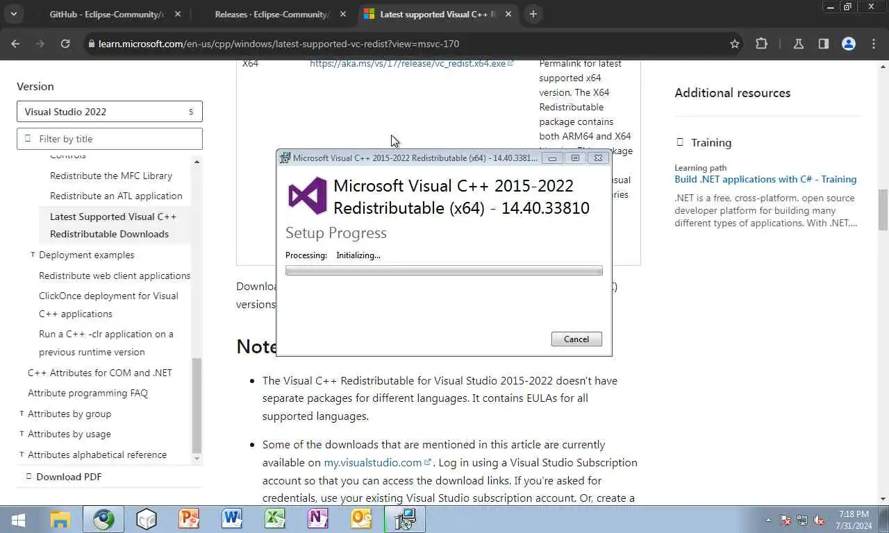The width and height of the screenshot is (889, 533).
Task: Open the Visual Studio 2022 version dropdown
Action: click(x=110, y=112)
